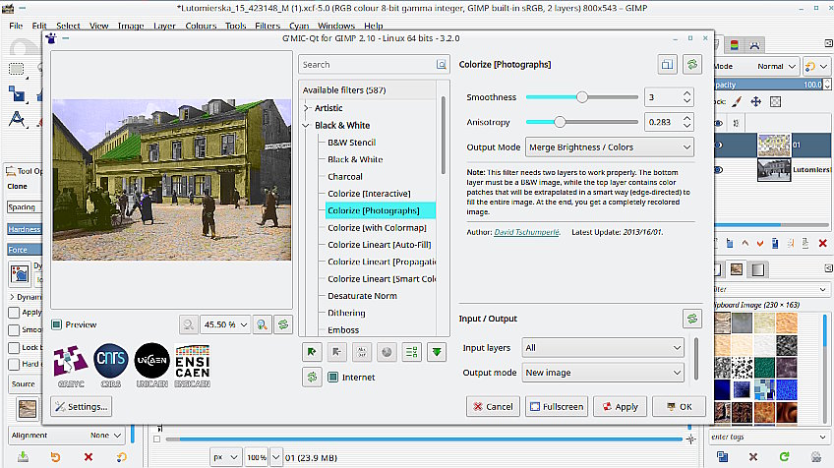The width and height of the screenshot is (834, 468).
Task: Open the Input layers dropdown
Action: [x=602, y=348]
